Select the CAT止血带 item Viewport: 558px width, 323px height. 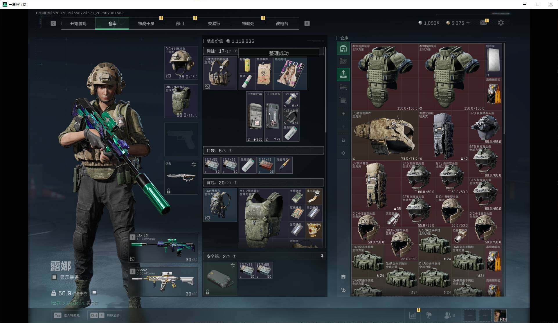click(291, 117)
